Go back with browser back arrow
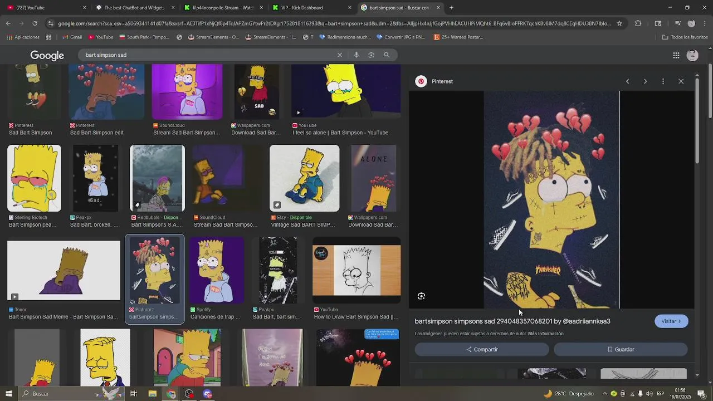 point(8,23)
